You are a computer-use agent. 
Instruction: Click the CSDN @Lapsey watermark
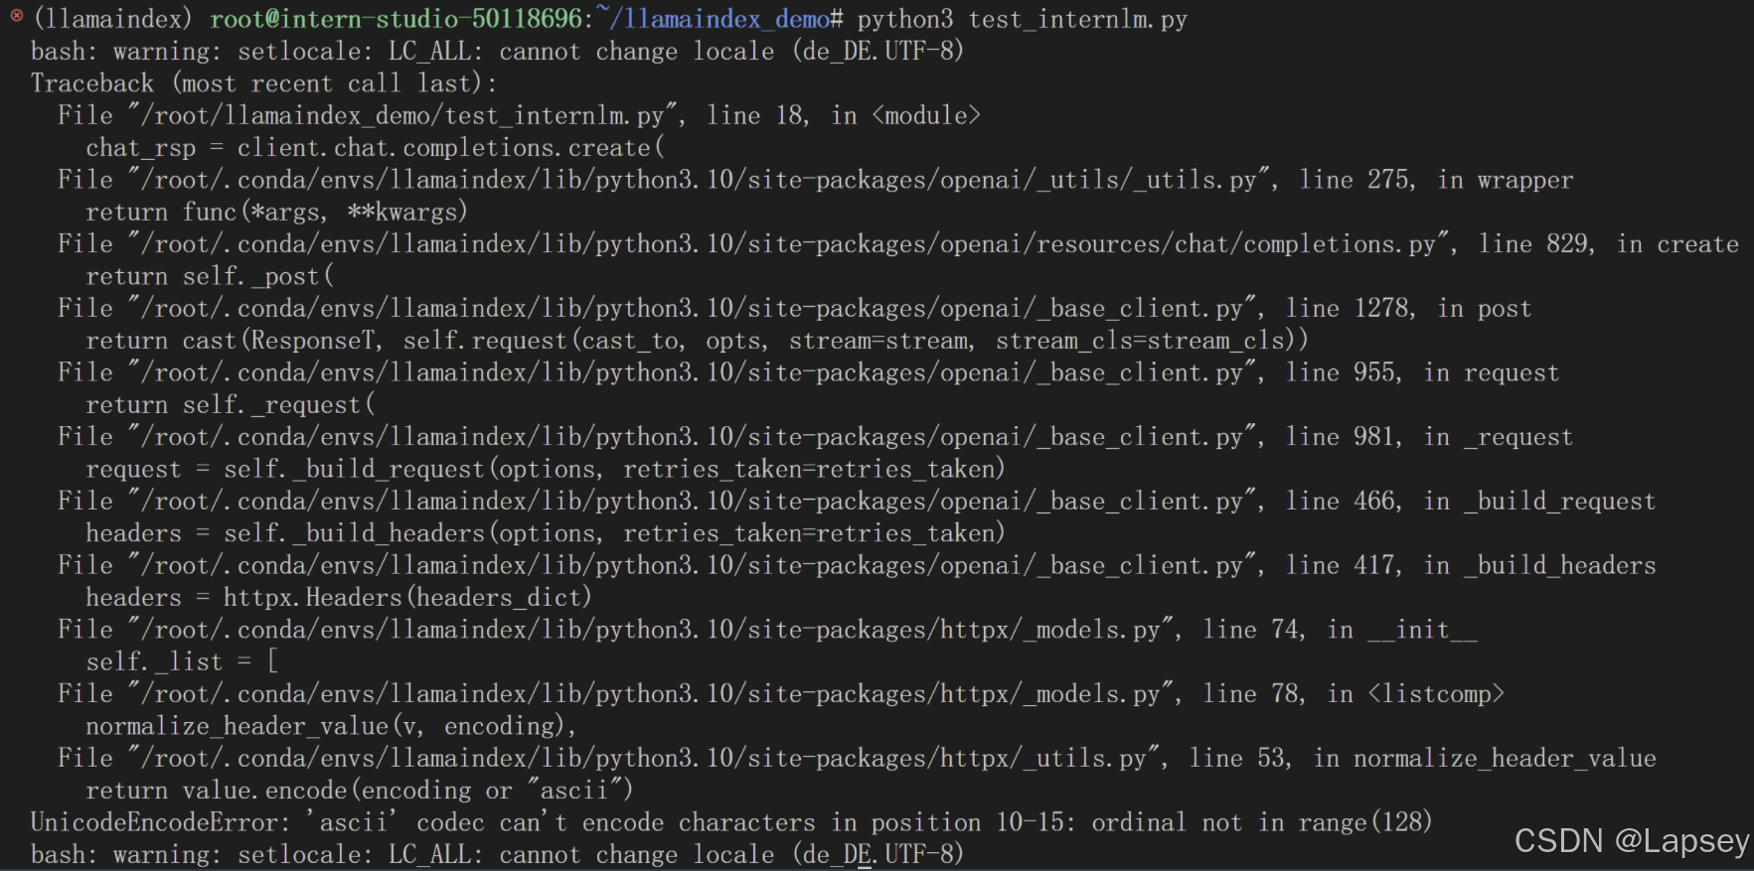point(1630,841)
